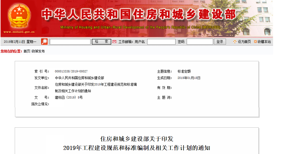This screenshot has height=154, width=284.
Task: Click the file name text in 文件名称 row
Action: pos(96,88)
